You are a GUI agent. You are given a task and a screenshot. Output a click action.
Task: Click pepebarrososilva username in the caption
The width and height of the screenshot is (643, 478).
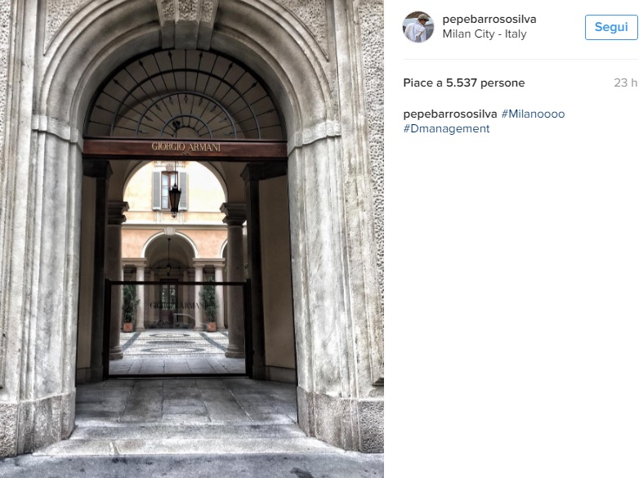(x=450, y=114)
